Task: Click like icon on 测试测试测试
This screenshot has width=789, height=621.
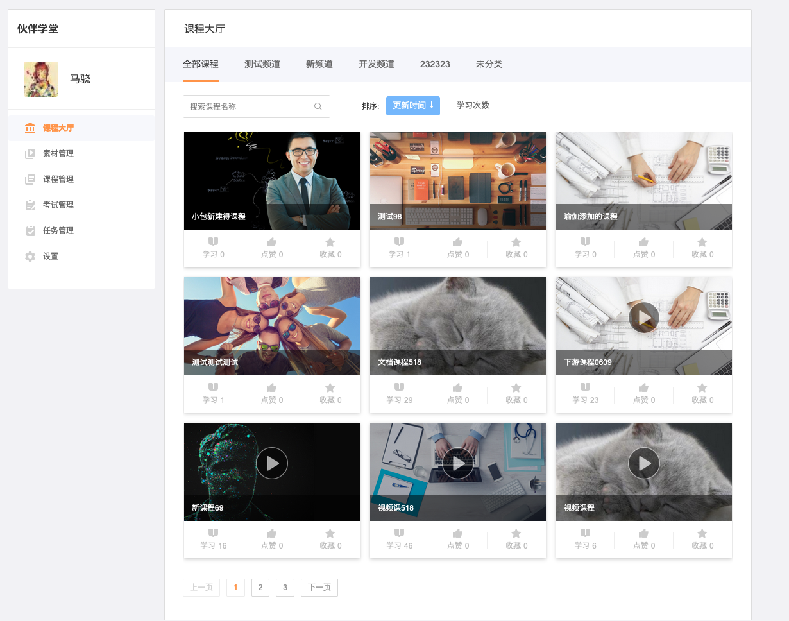Action: coord(271,387)
